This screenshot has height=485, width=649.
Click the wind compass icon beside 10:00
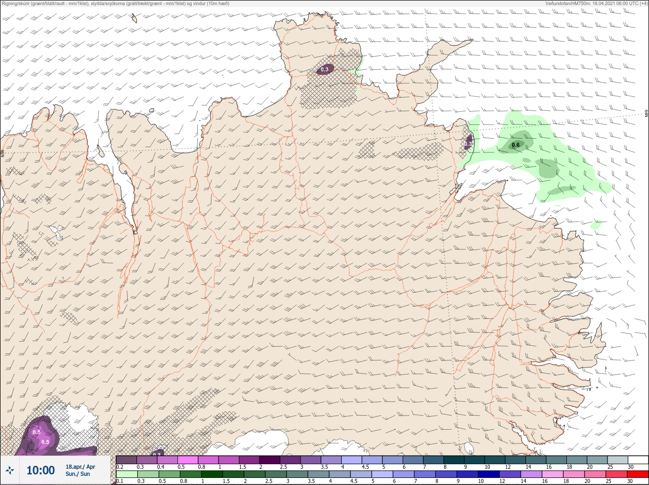coord(10,471)
